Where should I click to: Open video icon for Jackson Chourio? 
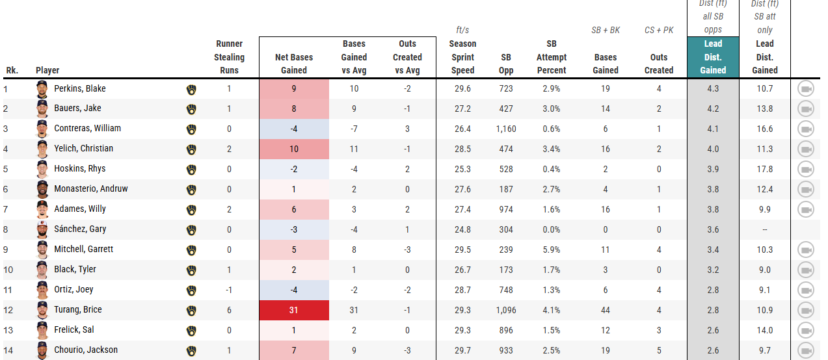click(806, 350)
